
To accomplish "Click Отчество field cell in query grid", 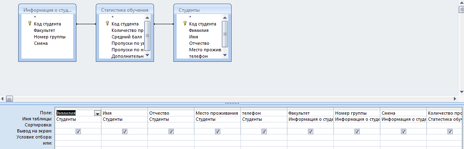I will (x=171, y=113).
